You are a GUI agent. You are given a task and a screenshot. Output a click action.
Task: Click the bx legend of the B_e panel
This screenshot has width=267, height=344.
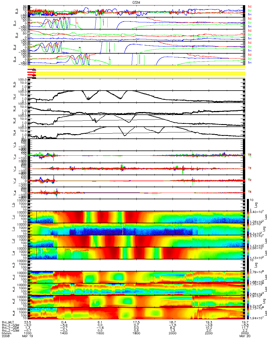pos(249,62)
